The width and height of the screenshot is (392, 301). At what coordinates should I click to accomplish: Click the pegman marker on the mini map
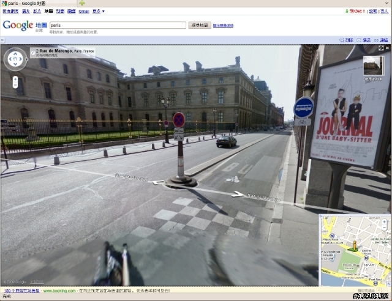(354, 246)
